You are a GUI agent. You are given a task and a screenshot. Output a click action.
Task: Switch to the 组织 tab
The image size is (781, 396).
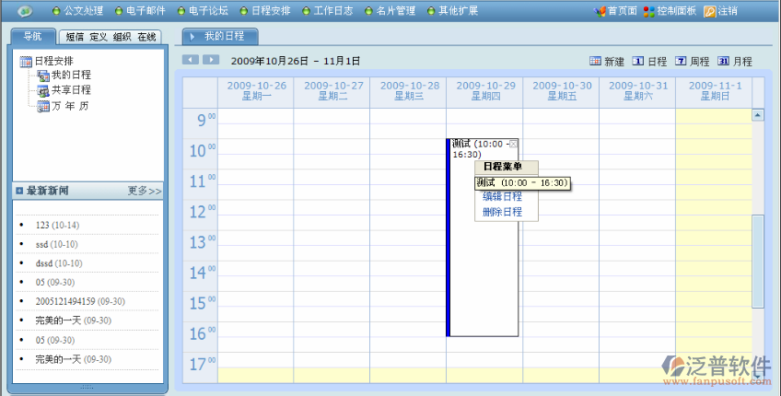[122, 37]
